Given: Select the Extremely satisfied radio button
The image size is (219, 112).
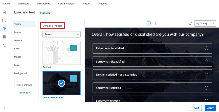Looking at the screenshot, I should coord(206,101).
